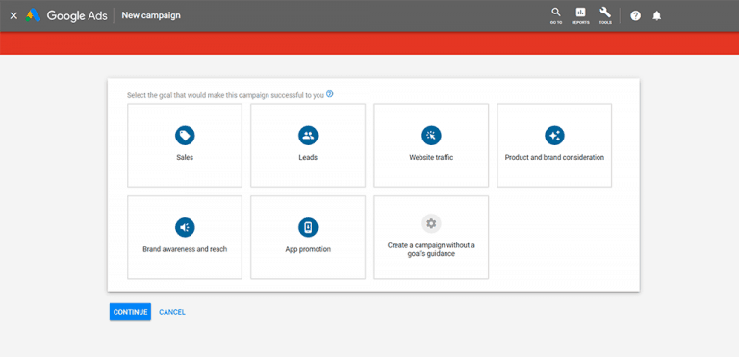Open the Help question mark icon

coord(636,16)
